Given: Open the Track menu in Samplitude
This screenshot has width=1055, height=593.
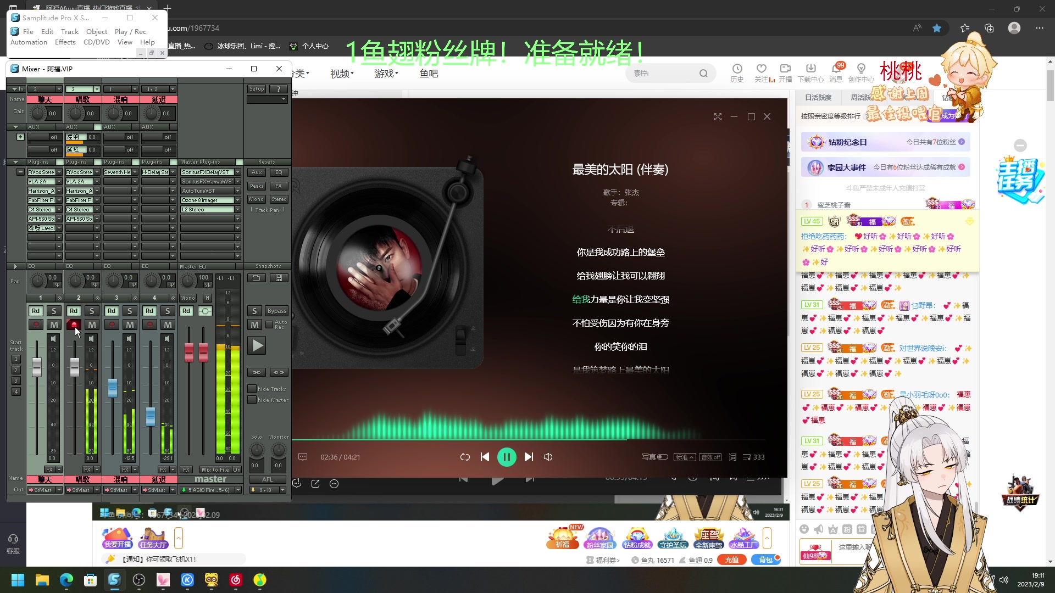Looking at the screenshot, I should coord(70,31).
